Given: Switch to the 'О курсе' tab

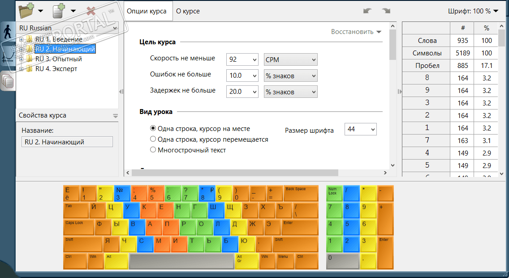Looking at the screenshot, I should (x=188, y=11).
